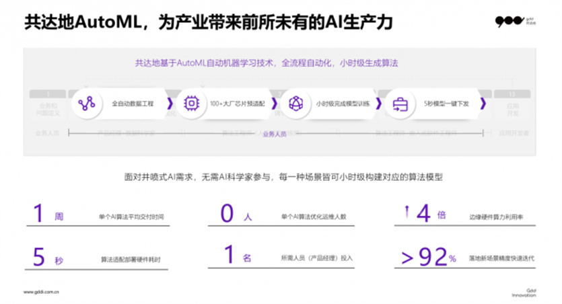Click the model training sphere icon
This screenshot has width=562, height=304.
coord(295,104)
